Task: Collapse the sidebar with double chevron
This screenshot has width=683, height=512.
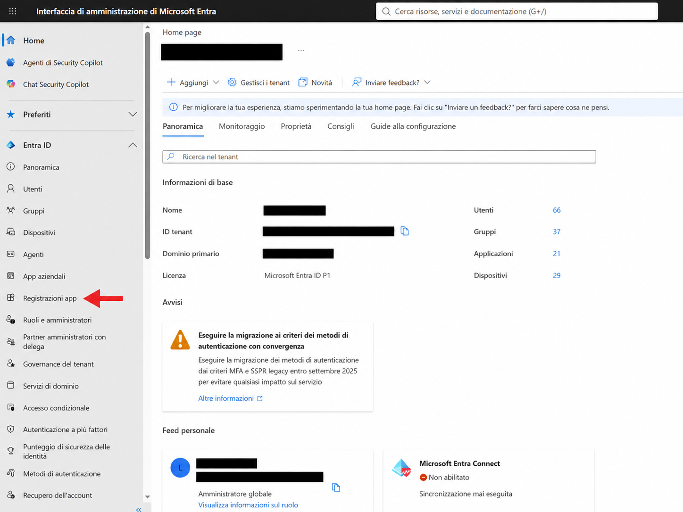Action: [x=139, y=509]
